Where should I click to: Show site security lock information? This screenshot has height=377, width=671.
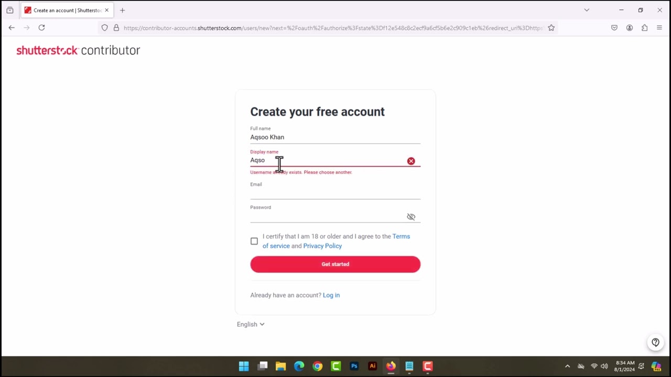(x=116, y=28)
